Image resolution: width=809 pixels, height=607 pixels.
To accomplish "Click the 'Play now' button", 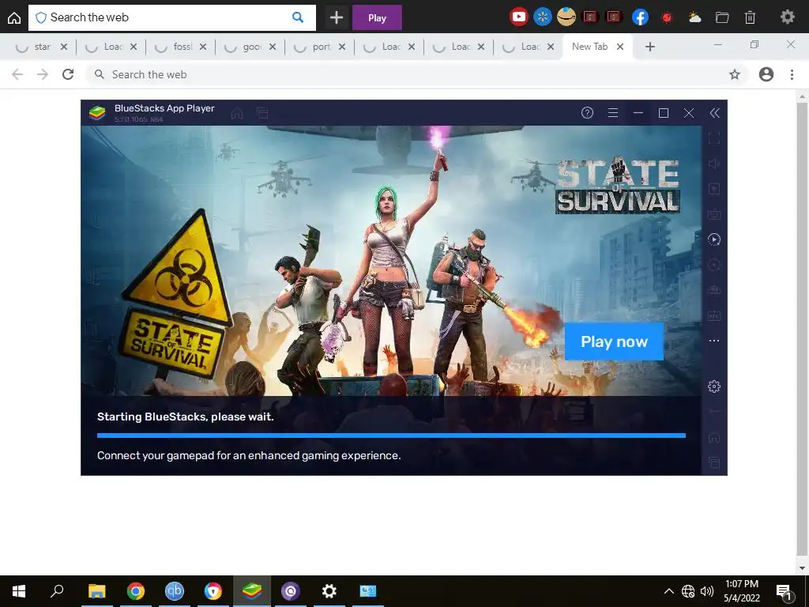I will (x=614, y=341).
